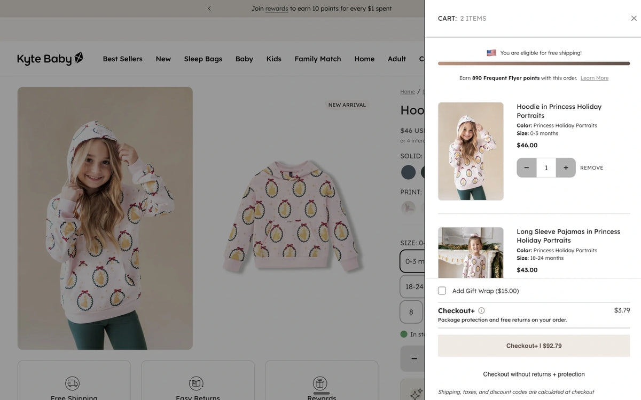
Task: Open the Hoodie thumbnail in the cart
Action: 471,151
